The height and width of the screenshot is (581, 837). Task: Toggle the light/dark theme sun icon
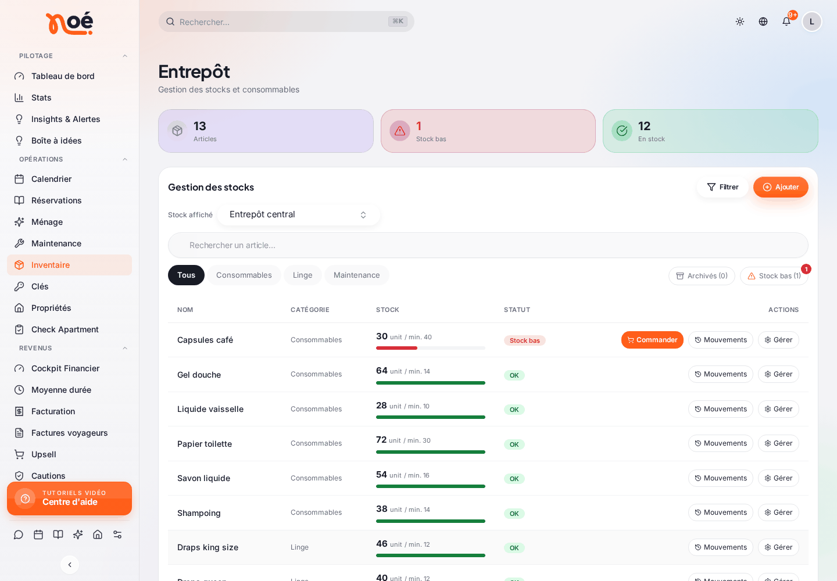click(x=740, y=21)
